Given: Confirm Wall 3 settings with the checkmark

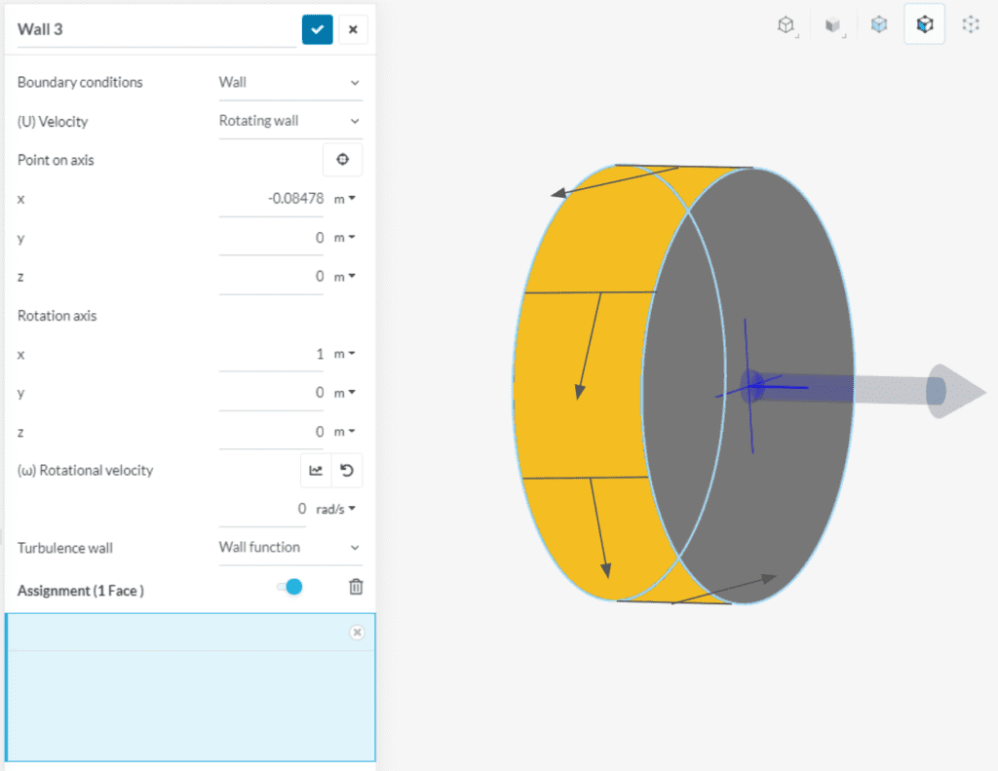Looking at the screenshot, I should 317,29.
